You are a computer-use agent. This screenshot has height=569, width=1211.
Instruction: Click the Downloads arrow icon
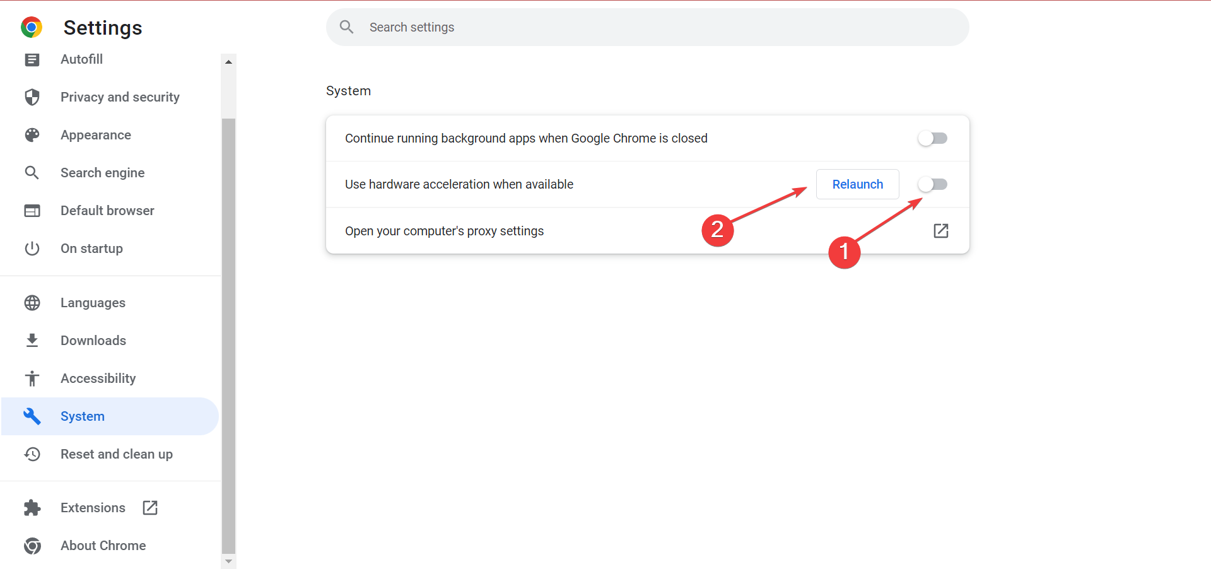[x=32, y=341]
